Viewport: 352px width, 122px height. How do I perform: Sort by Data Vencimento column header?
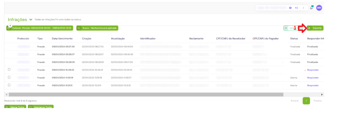click(x=62, y=39)
